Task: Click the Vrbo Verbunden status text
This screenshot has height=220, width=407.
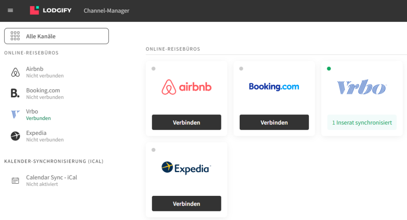Action: tap(39, 118)
